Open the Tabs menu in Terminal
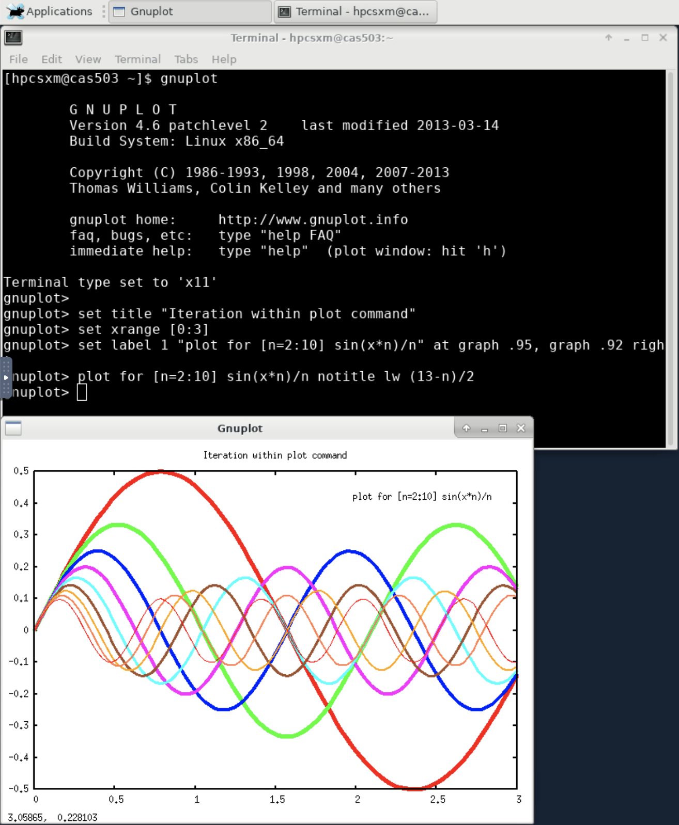The width and height of the screenshot is (679, 825). (x=186, y=59)
